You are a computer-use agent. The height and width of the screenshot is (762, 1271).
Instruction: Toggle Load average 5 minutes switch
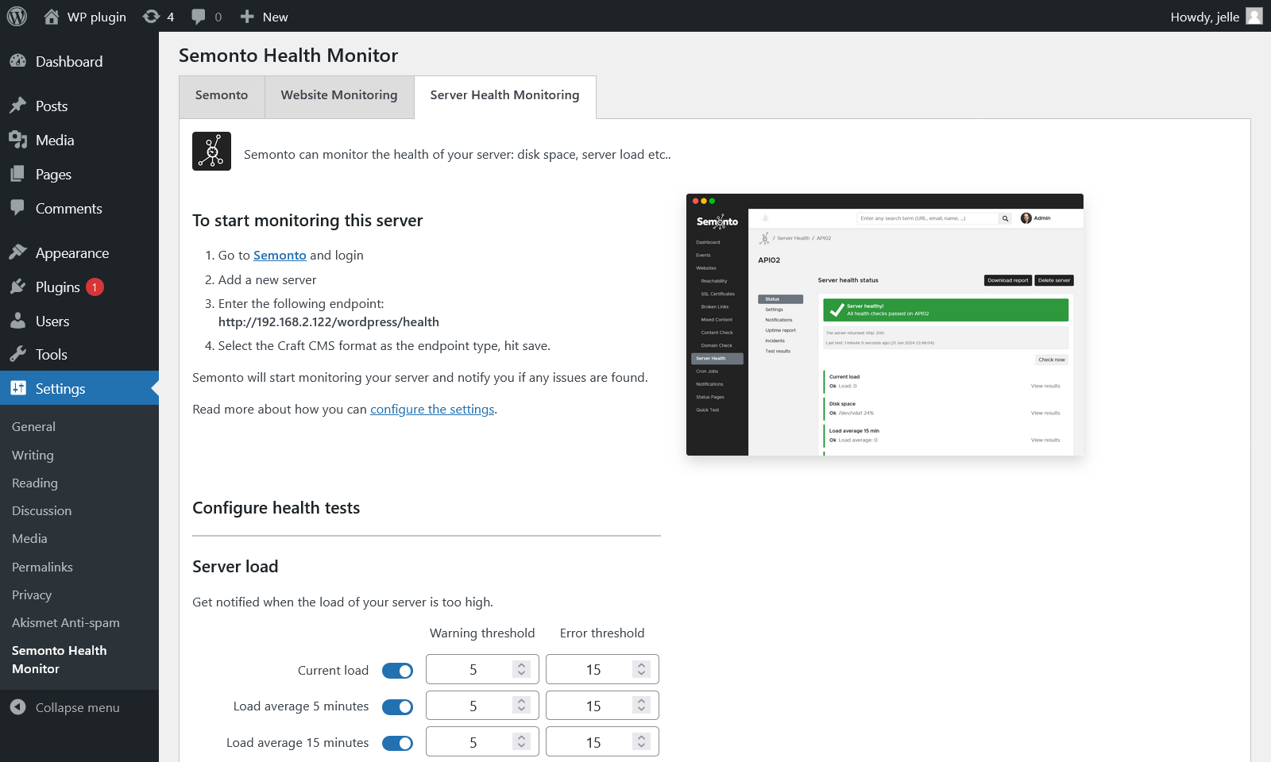[397, 706]
